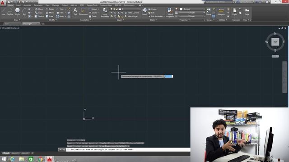The width and height of the screenshot is (289, 162).
Task: Switch to the Manage ribbon tab
Action: 56,5
